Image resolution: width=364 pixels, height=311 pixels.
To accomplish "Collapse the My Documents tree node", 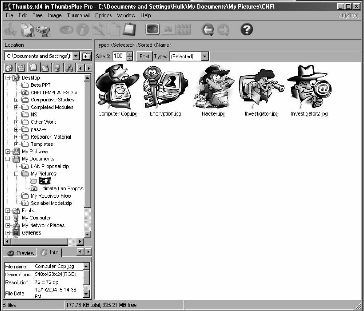I will click(x=8, y=159).
